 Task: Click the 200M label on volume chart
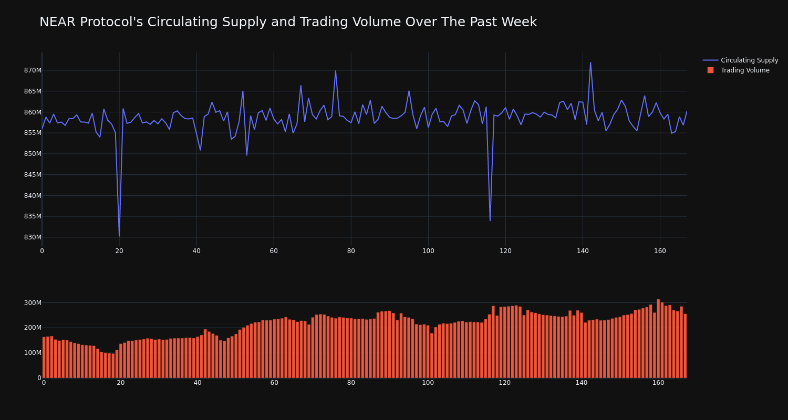click(x=33, y=328)
